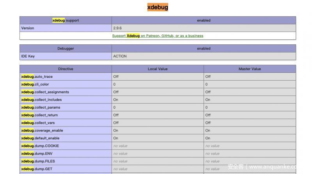Click collect_vars master value Off
Image resolution: width=312 pixels, height=174 pixels.
250,123
